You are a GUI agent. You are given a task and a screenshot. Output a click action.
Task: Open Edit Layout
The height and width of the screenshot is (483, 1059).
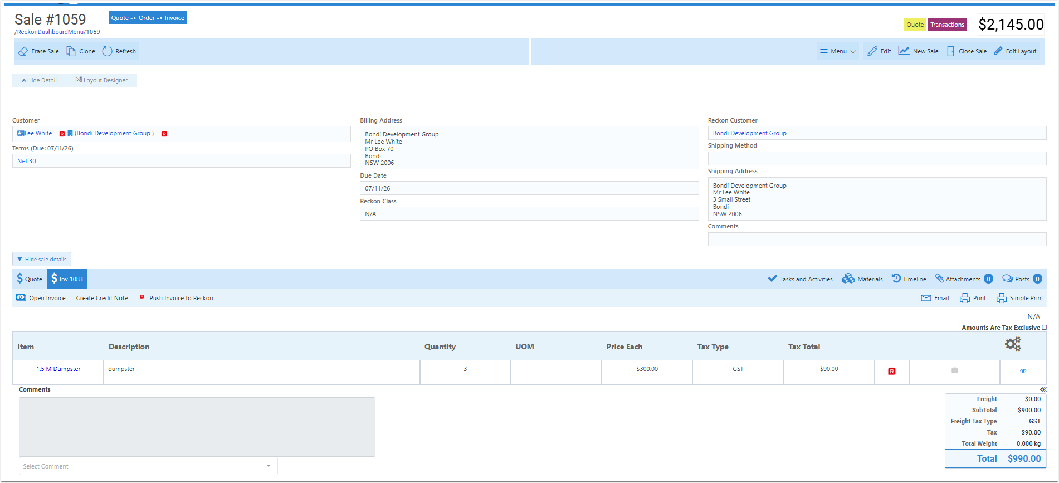click(x=1016, y=51)
